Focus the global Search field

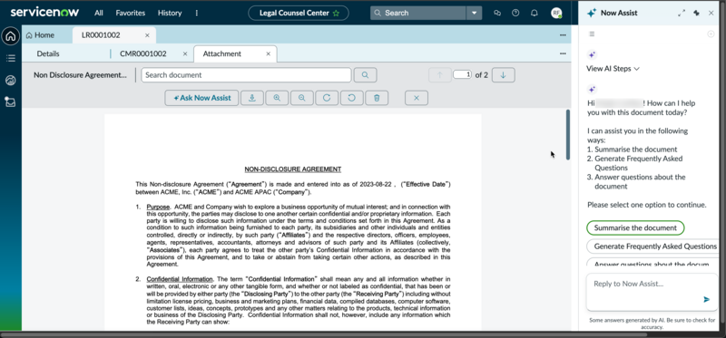(418, 13)
